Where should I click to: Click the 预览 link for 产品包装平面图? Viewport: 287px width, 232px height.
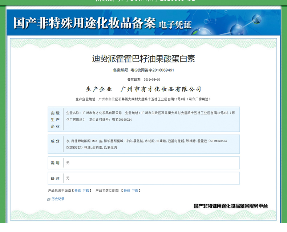78,191
